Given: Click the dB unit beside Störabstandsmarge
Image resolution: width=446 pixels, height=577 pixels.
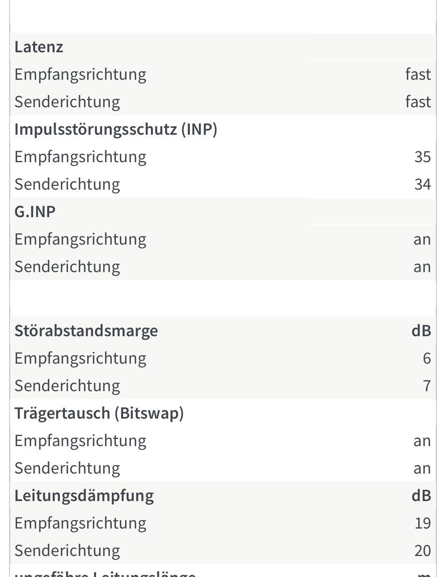Looking at the screenshot, I should pos(421,331).
